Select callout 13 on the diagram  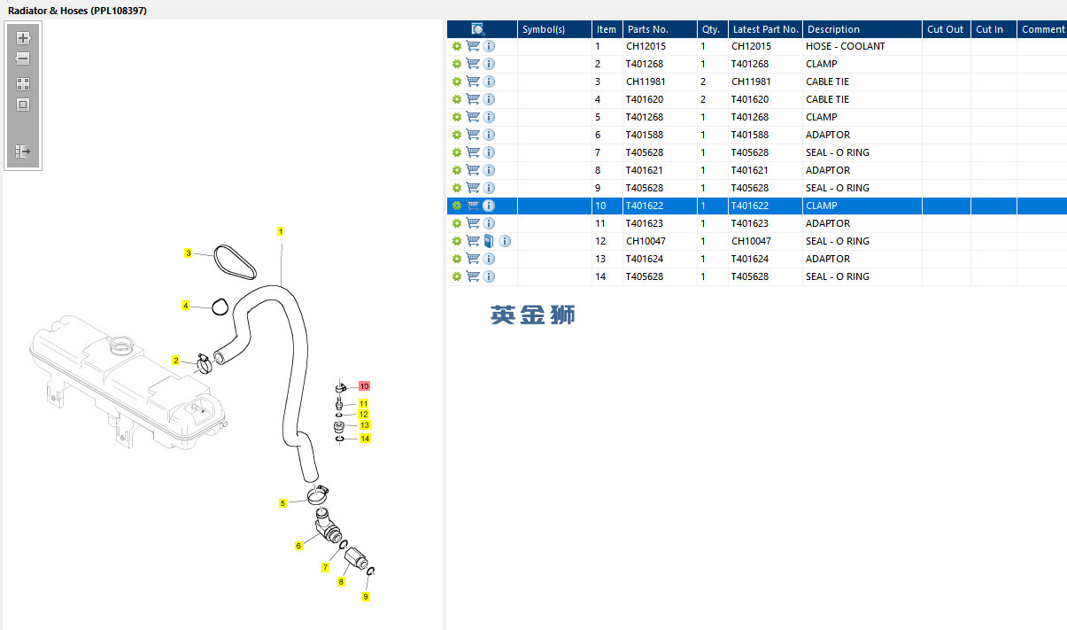pos(364,425)
